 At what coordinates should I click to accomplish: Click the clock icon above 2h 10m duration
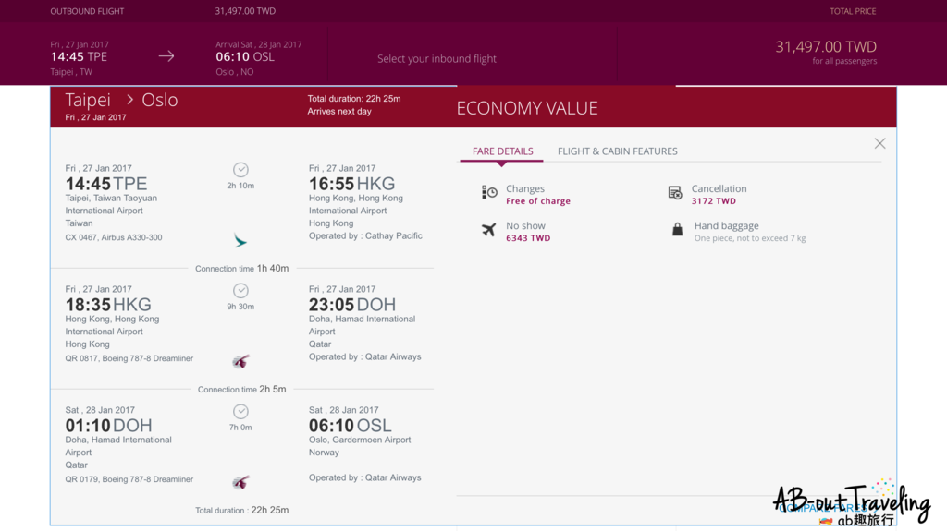pyautogui.click(x=240, y=170)
